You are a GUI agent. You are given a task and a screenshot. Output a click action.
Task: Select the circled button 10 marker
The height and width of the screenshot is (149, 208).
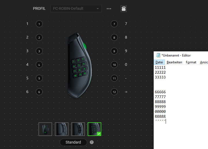coord(114,65)
